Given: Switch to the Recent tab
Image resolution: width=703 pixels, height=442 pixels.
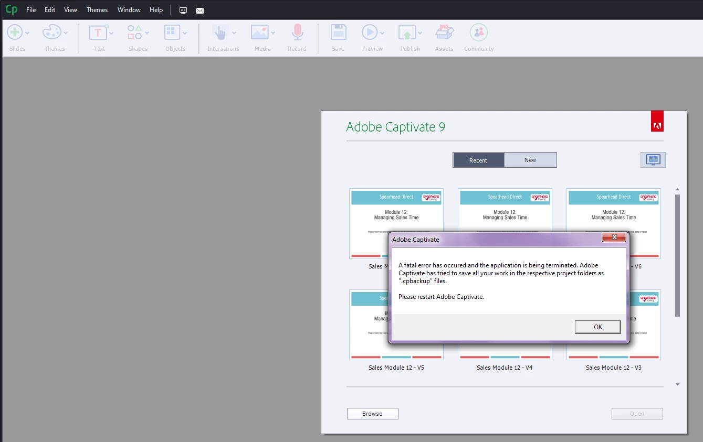Looking at the screenshot, I should coord(478,160).
